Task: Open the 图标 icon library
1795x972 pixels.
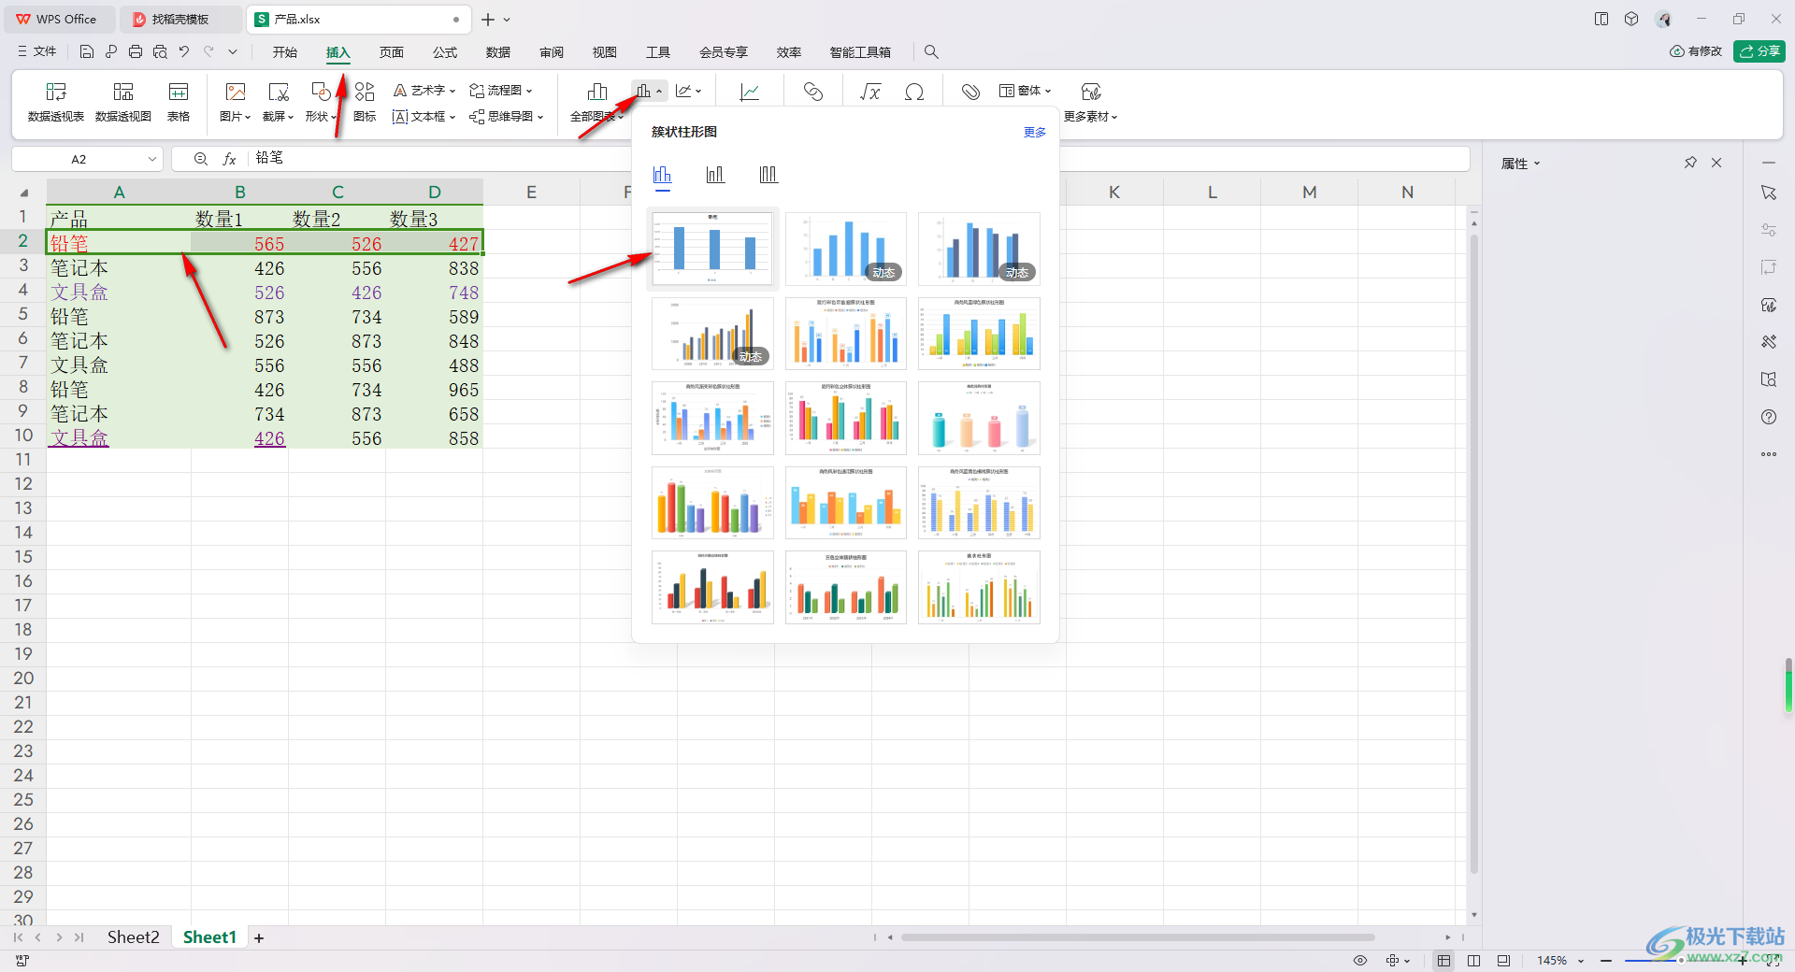Action: 365,101
